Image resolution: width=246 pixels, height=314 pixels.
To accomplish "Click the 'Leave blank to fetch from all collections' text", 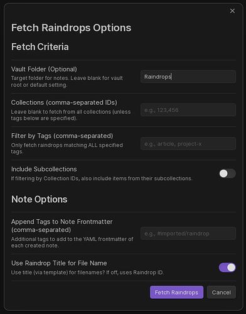I will point(71,115).
